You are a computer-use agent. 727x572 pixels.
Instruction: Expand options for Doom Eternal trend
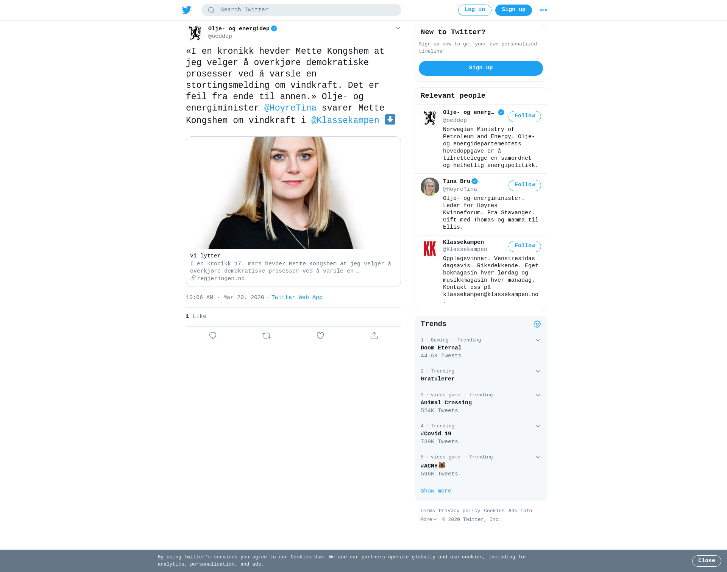tap(538, 340)
